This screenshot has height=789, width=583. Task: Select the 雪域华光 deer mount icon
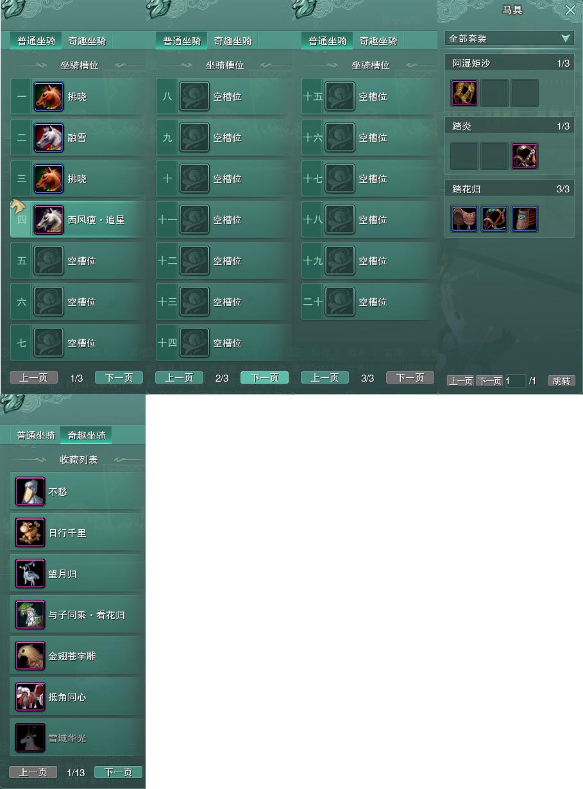tap(30, 738)
